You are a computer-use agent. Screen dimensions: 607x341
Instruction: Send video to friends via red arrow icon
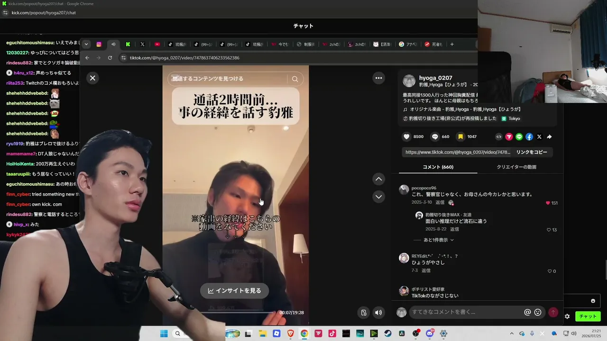(x=509, y=137)
